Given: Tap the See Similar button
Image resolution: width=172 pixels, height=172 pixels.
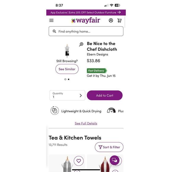Looking at the screenshot, I should [x=67, y=69].
